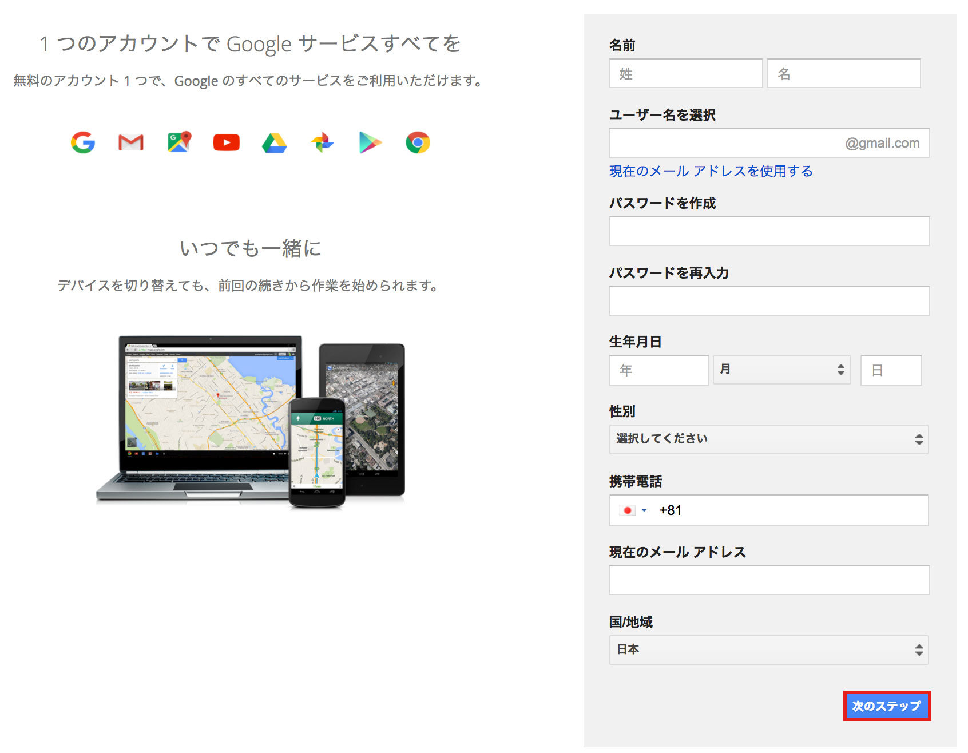Image resolution: width=968 pixels, height=753 pixels.
Task: Click the @gmail.com suffix text
Action: pyautogui.click(x=883, y=143)
